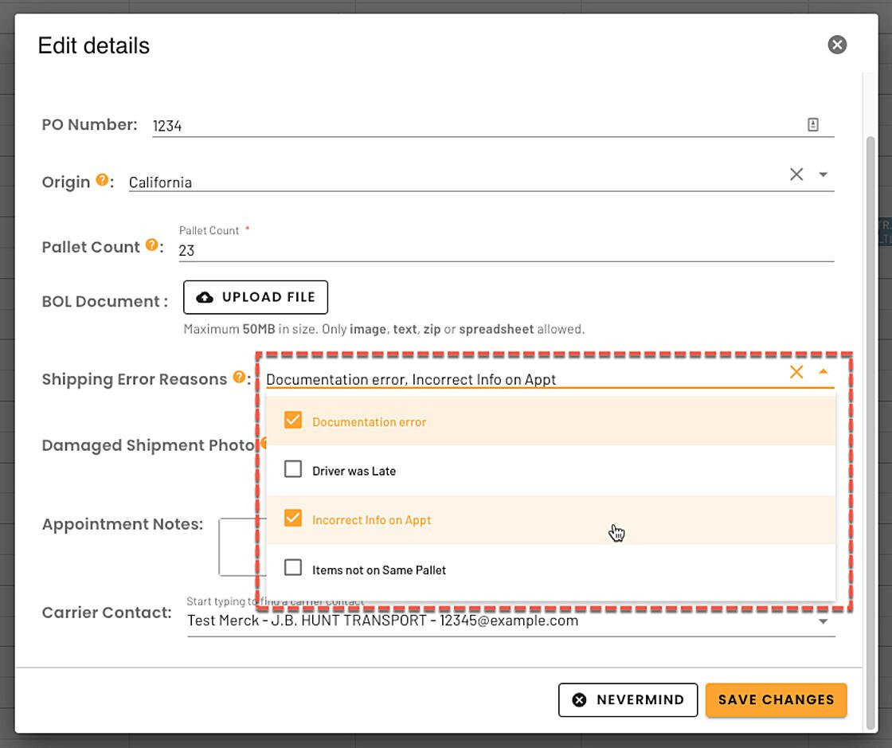Choose Items not on Same Pallet option
Viewport: 892px width, 748px height.
pos(379,570)
